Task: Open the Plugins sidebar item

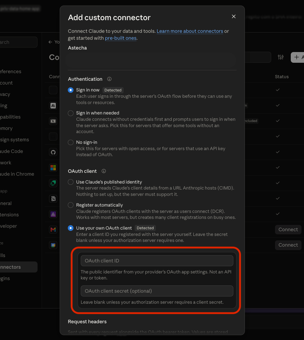Action: (5, 278)
